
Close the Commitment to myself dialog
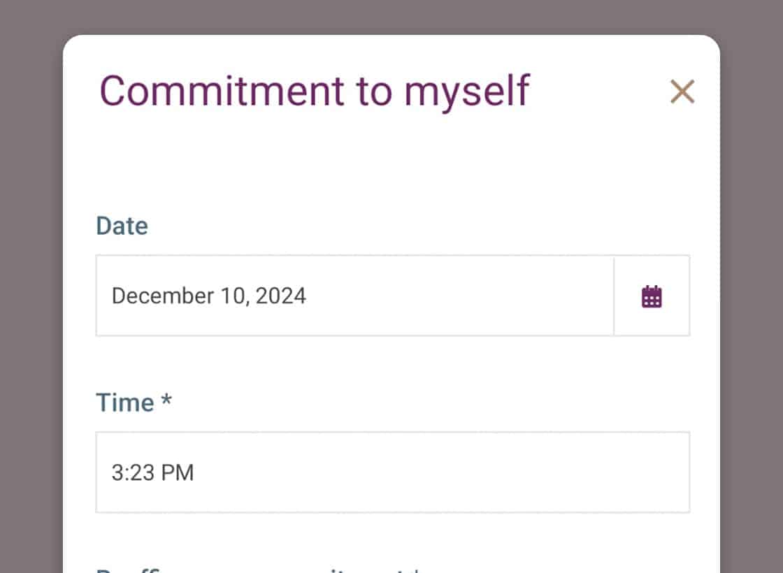[682, 92]
